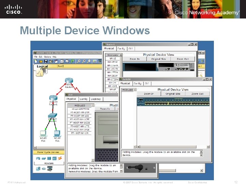Viewport: 246px width, 185px height.
Task: Select the NM-1FE-TX module in Router1 list
Action: 112,69
